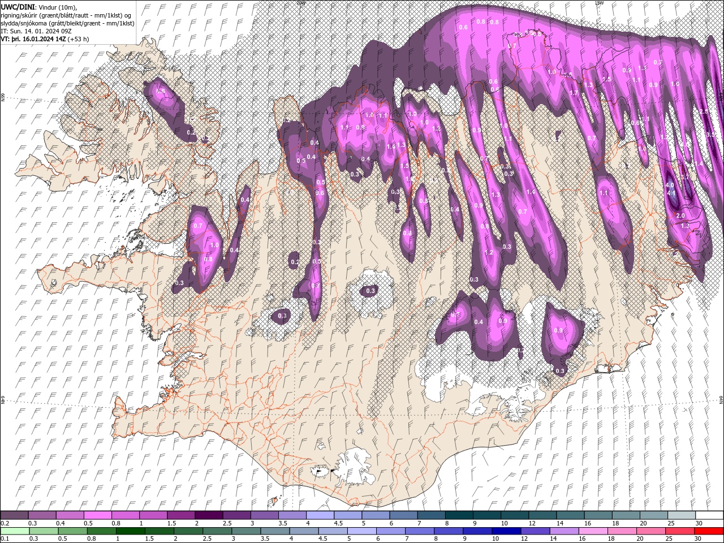Click upper legend swatch between 2.5 and 3
724x543 pixels.
coord(236,515)
